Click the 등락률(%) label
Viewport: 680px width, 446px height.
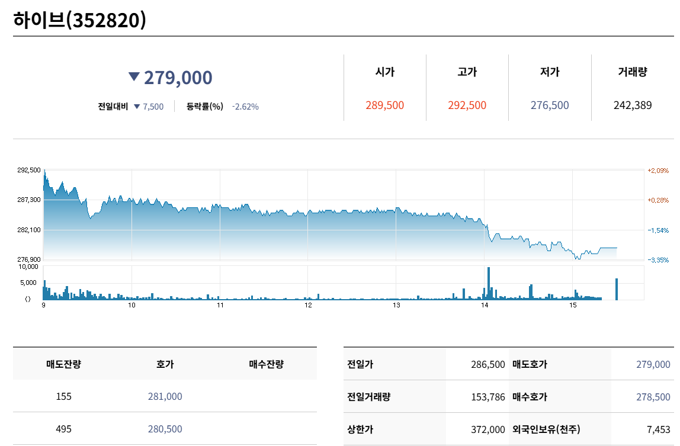tap(205, 106)
